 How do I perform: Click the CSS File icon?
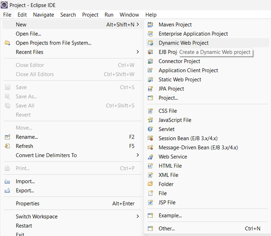tap(151, 111)
